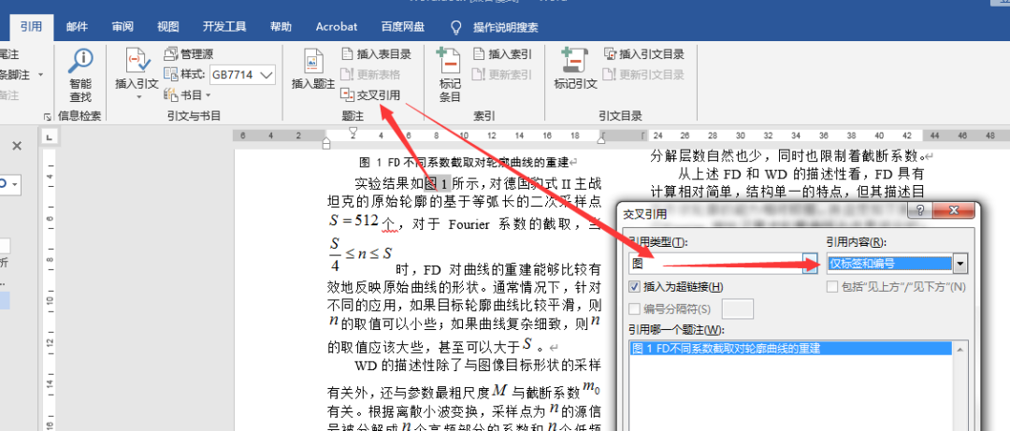Viewport: 1010px width, 431px height.
Task: Click the 图 1 cross-reference field in text
Action: [x=438, y=182]
